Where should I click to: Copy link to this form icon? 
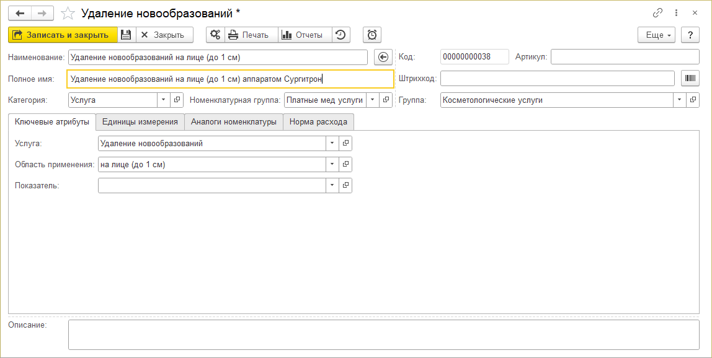pyautogui.click(x=658, y=13)
